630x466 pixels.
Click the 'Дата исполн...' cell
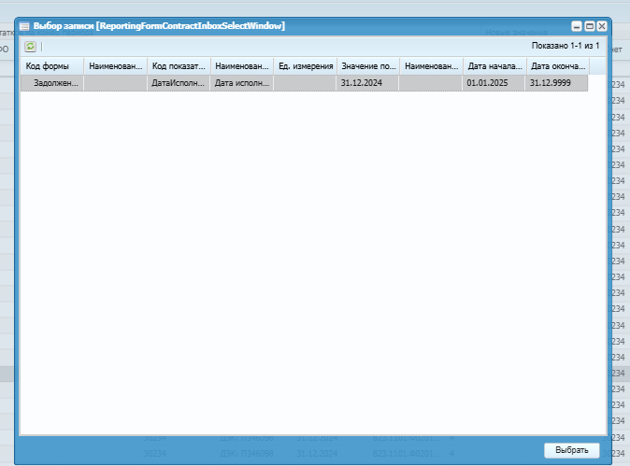coord(242,83)
